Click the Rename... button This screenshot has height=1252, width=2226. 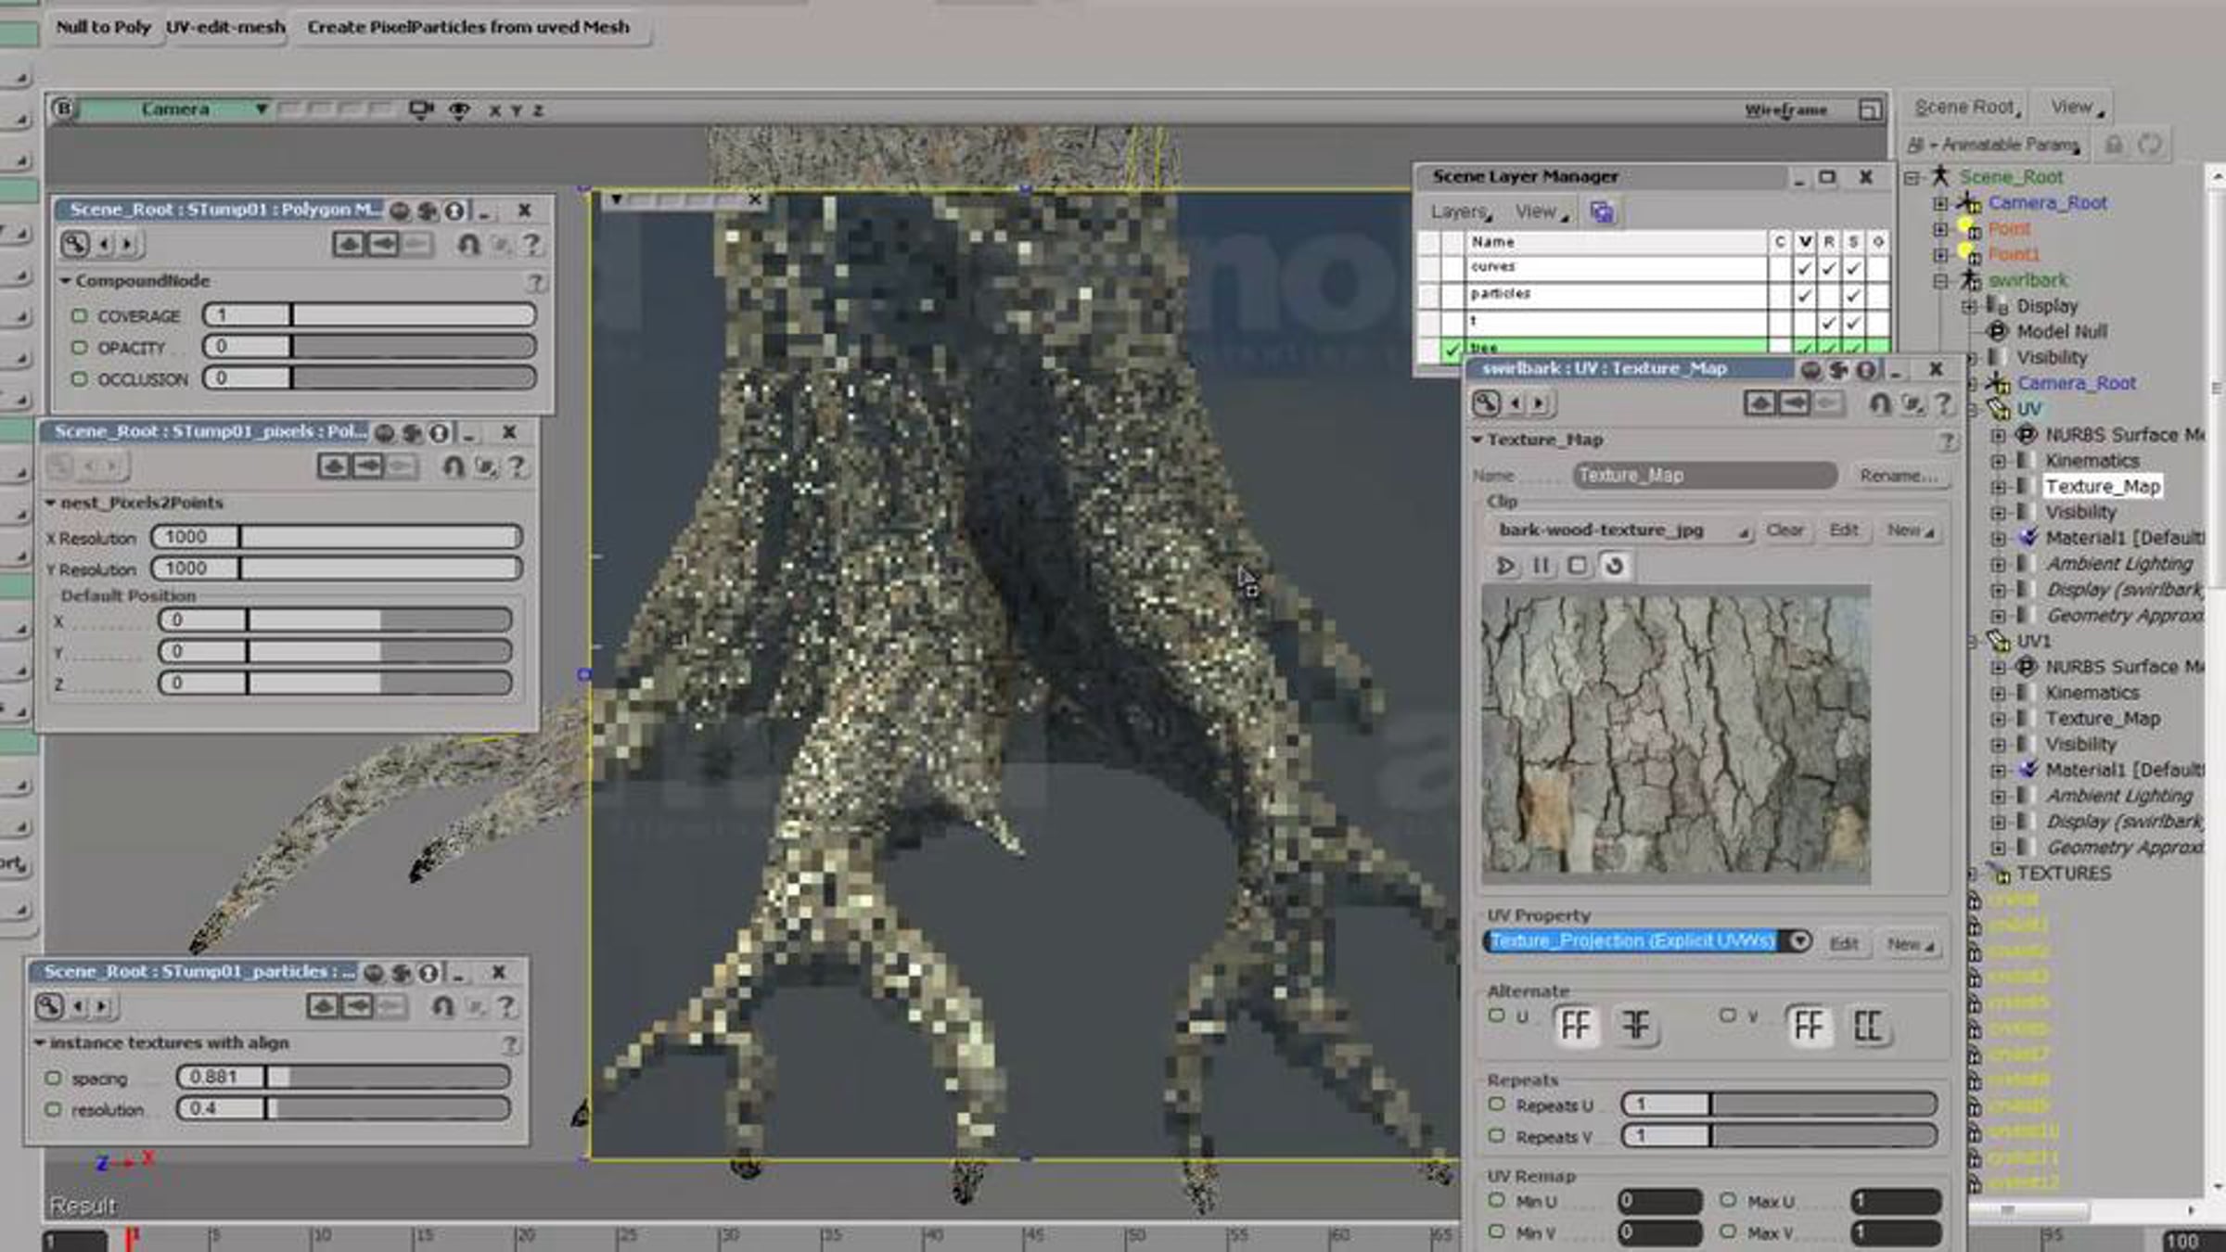1897,476
